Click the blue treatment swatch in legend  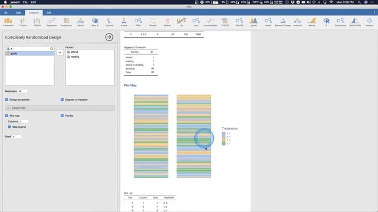click(x=223, y=134)
